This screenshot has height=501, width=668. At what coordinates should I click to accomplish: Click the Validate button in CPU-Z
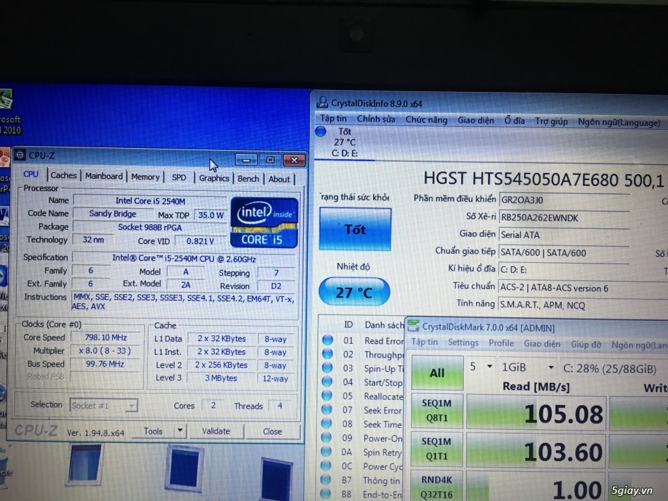pos(215,431)
